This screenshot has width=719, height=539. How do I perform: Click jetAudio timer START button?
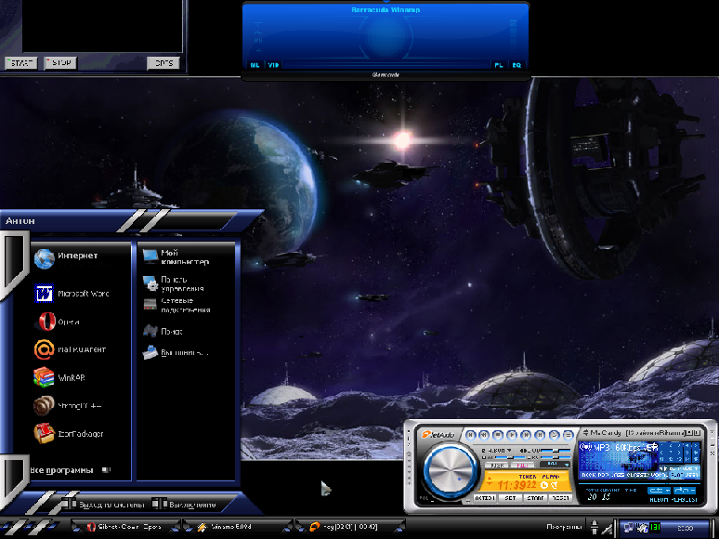[535, 498]
